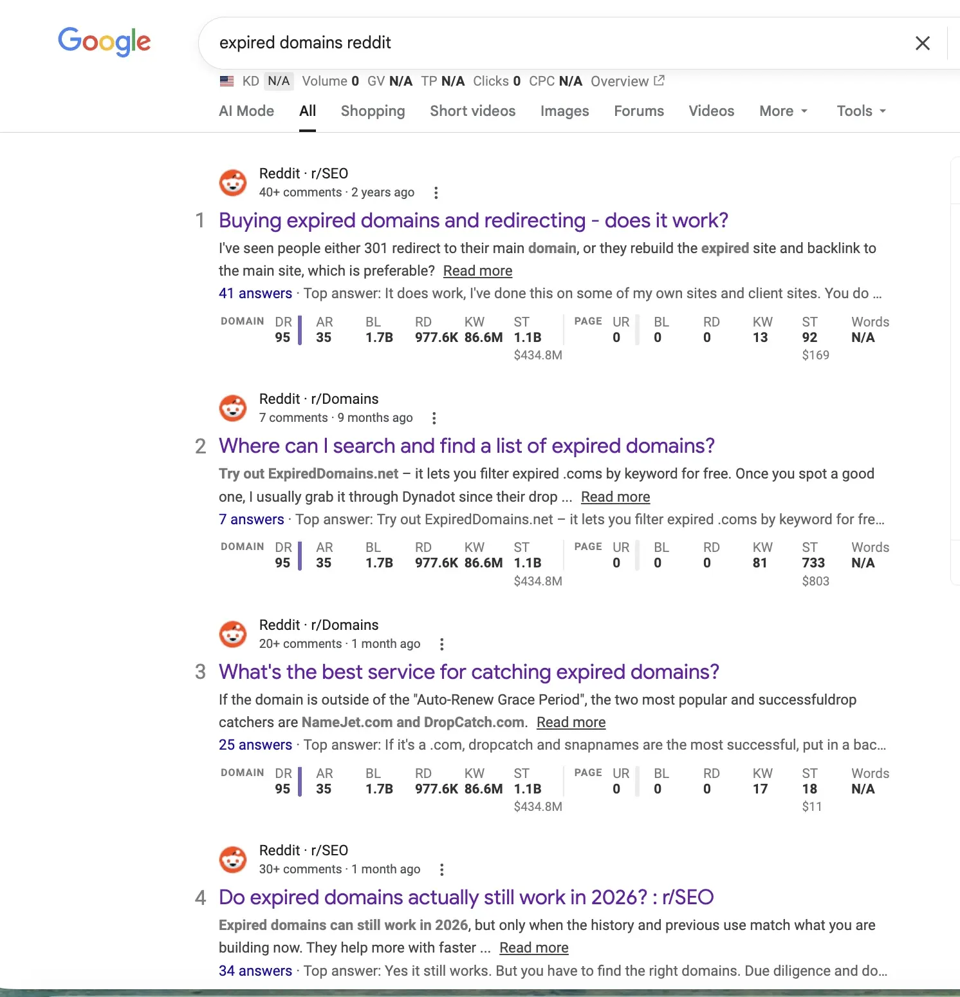The height and width of the screenshot is (997, 960).
Task: Open the expired domains list question result
Action: coord(466,446)
